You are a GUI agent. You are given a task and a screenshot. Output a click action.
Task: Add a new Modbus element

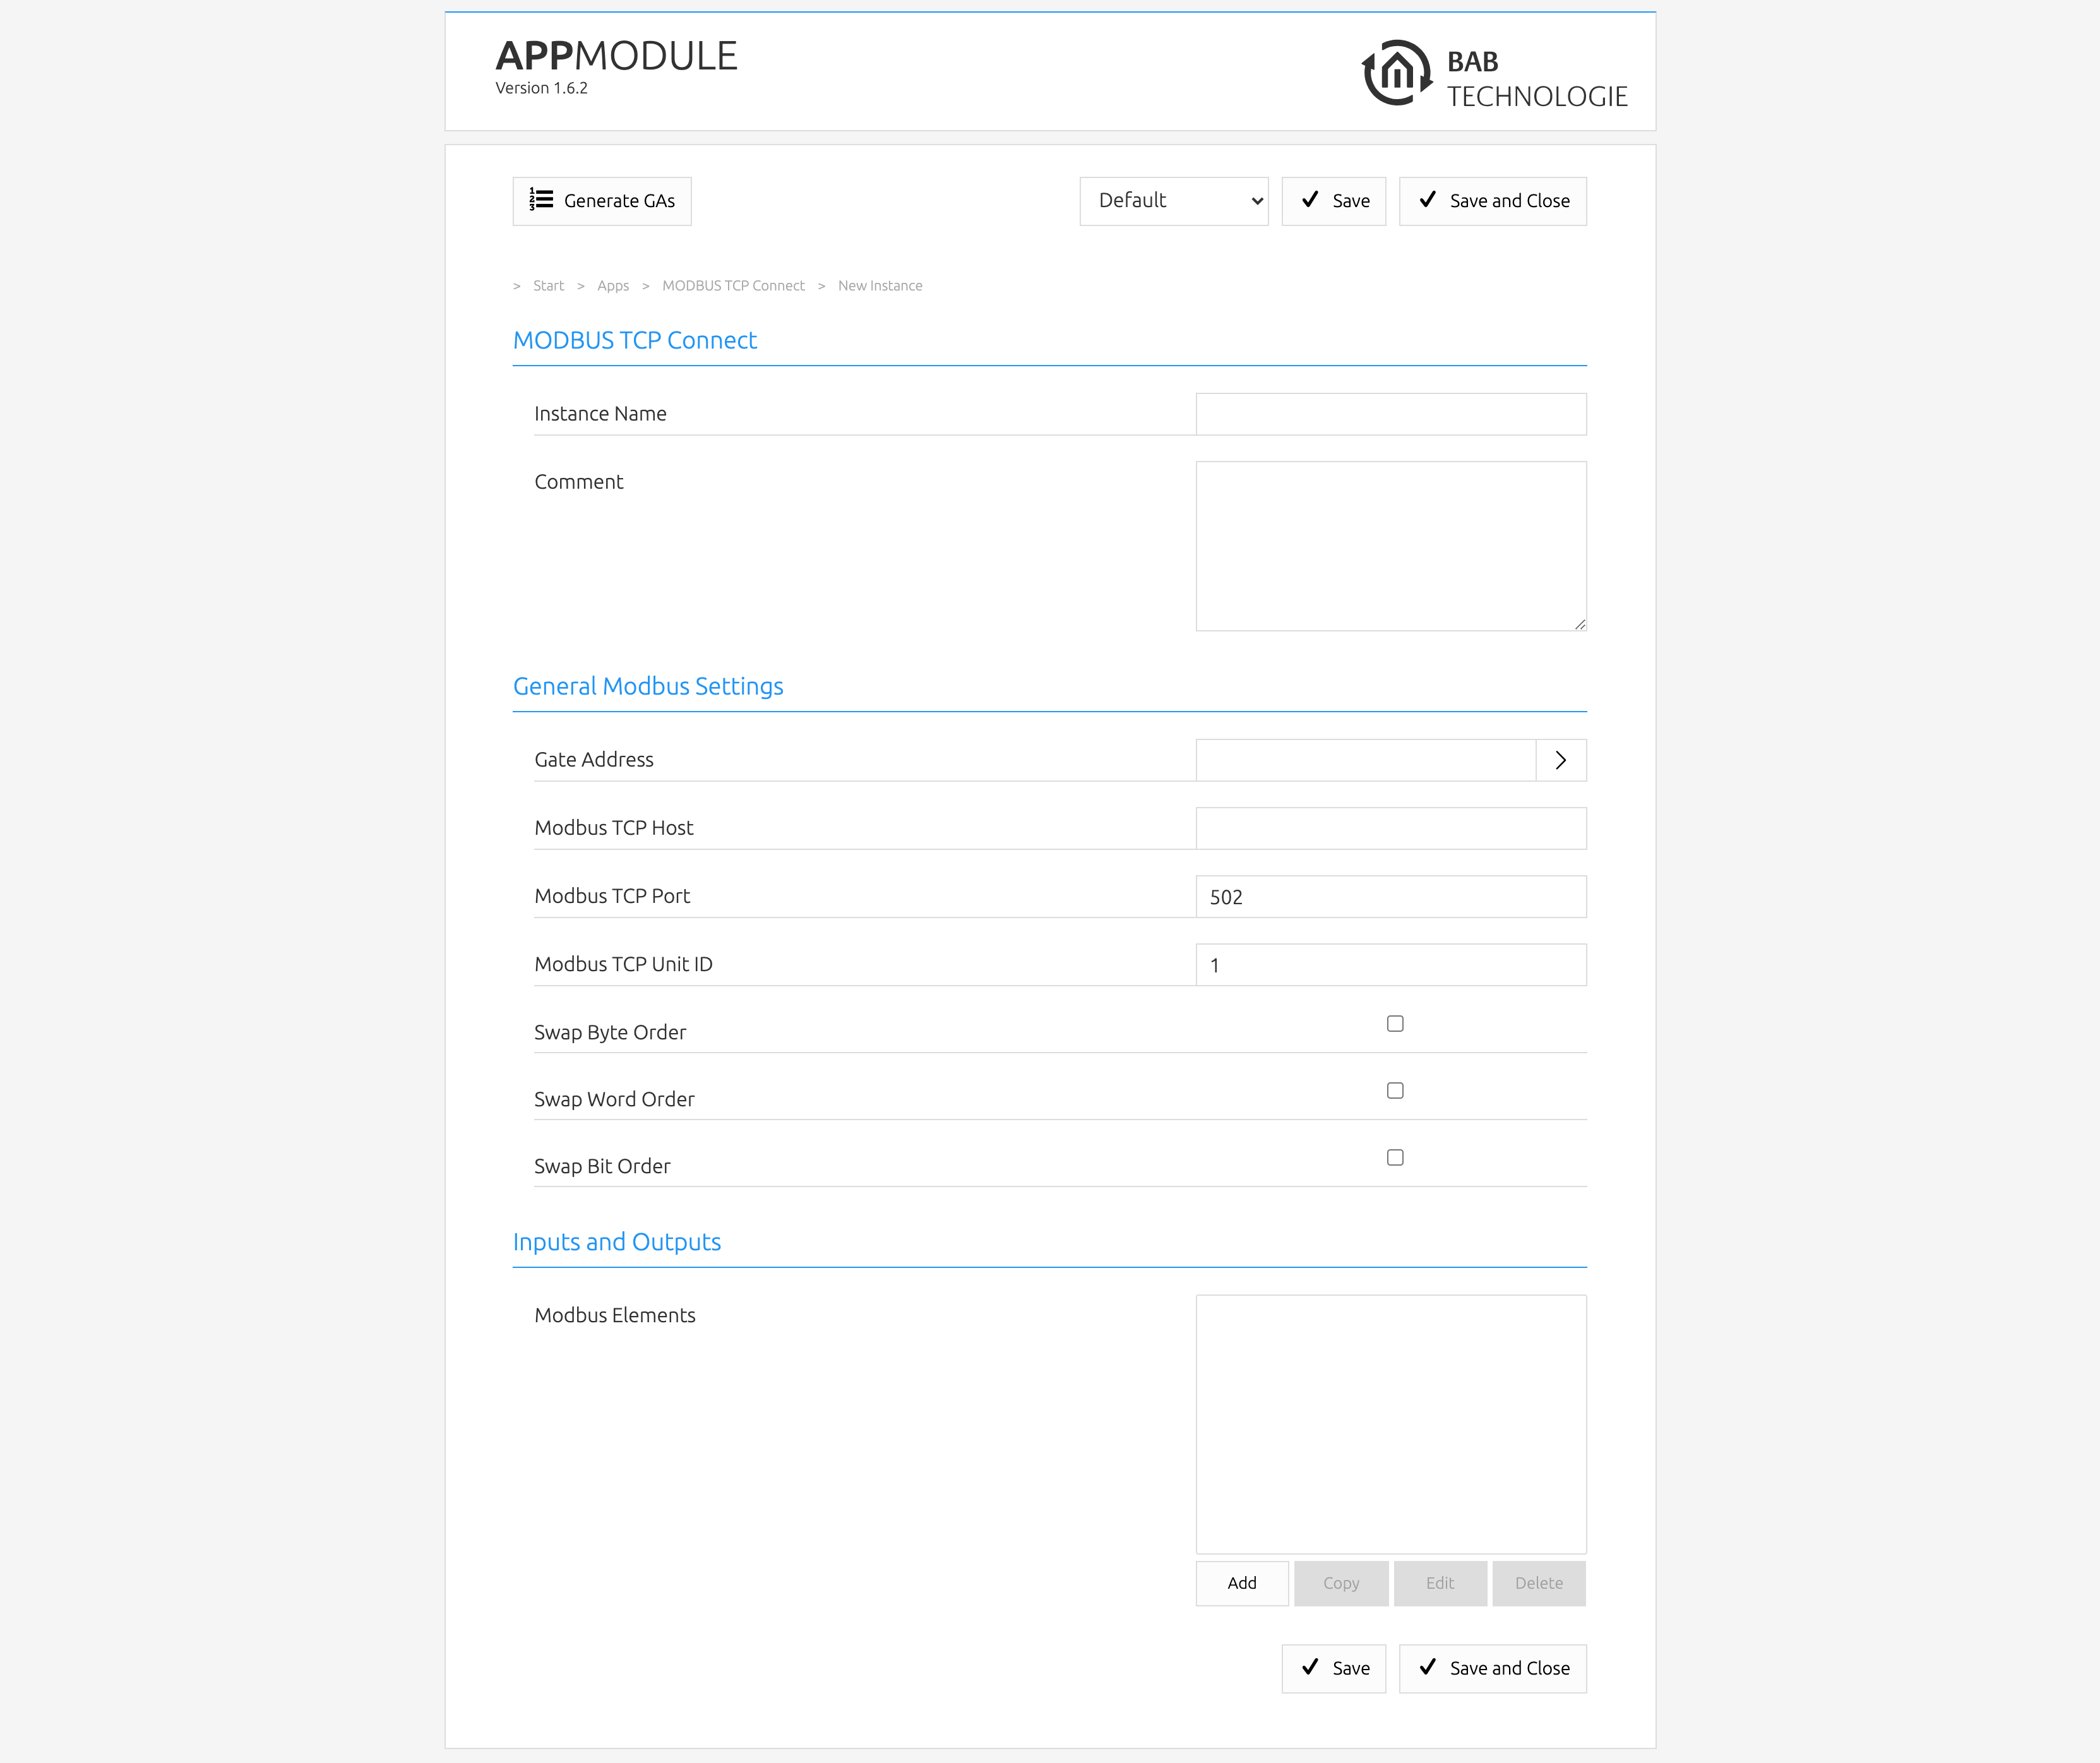click(1241, 1583)
